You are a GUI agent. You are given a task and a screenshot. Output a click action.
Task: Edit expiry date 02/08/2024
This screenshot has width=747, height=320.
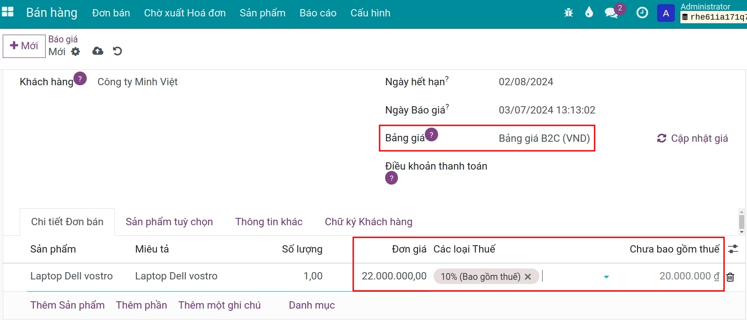(x=526, y=82)
